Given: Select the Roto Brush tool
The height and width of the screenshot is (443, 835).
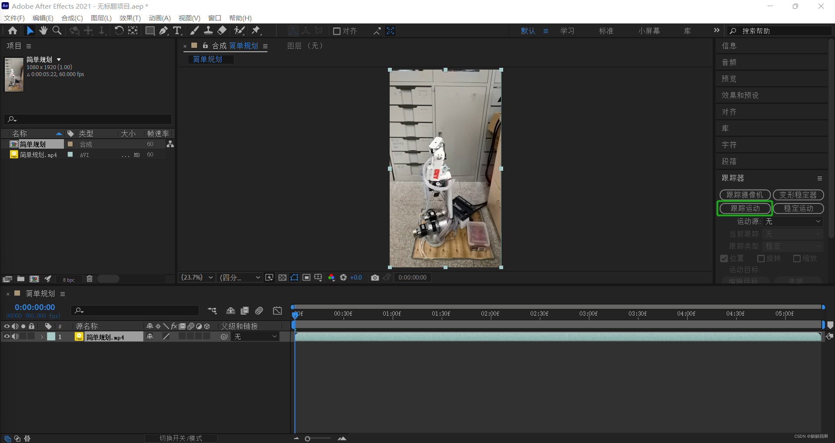Looking at the screenshot, I should tap(239, 30).
